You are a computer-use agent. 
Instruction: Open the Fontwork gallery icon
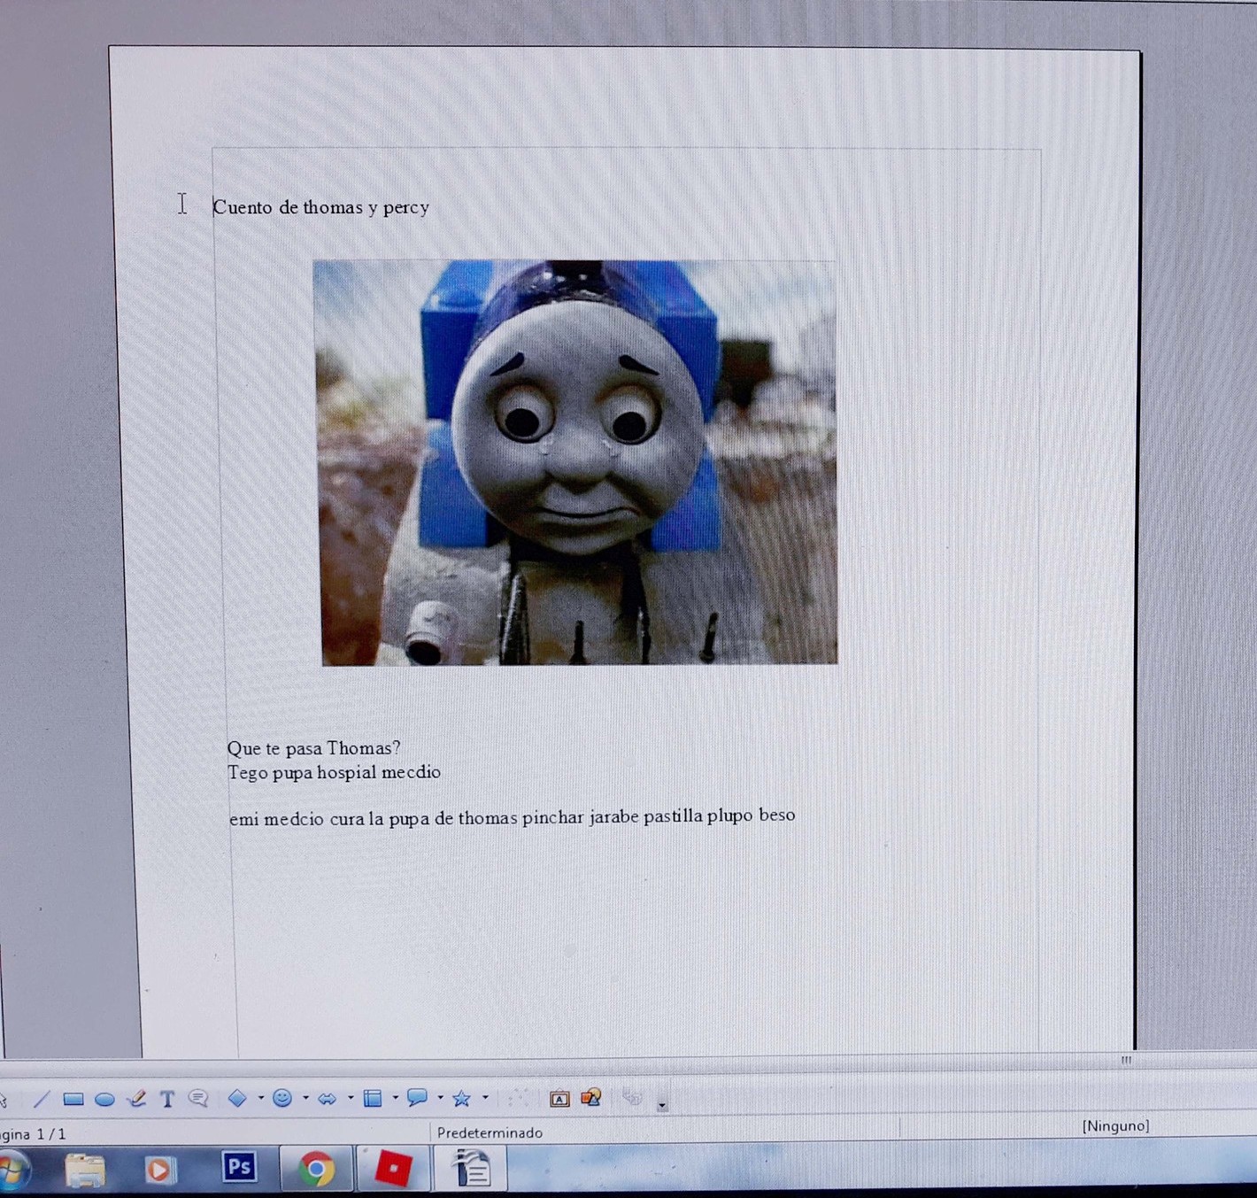559,1099
